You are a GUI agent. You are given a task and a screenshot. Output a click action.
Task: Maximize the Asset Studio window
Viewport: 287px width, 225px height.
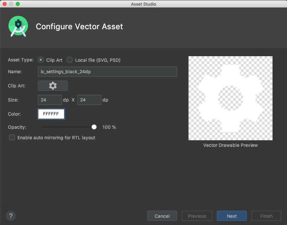(x=18, y=4)
